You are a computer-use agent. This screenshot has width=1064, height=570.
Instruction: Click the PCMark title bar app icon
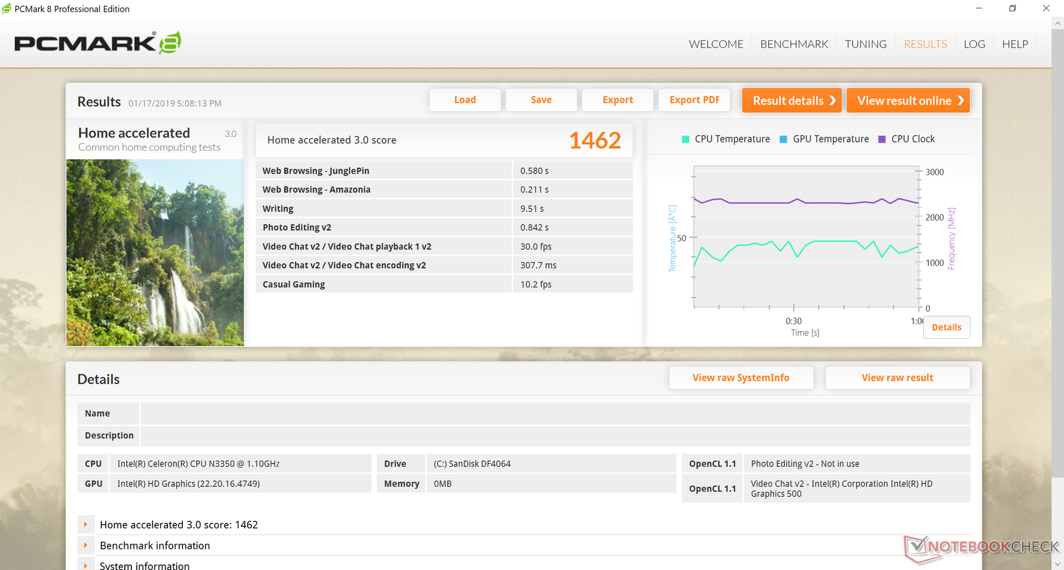coord(7,8)
